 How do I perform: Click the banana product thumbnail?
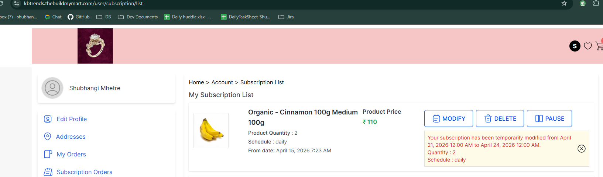(x=211, y=131)
